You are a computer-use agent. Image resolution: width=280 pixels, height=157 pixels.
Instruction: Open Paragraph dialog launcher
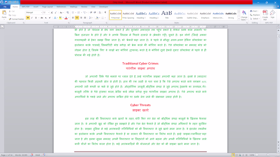(x=107, y=23)
